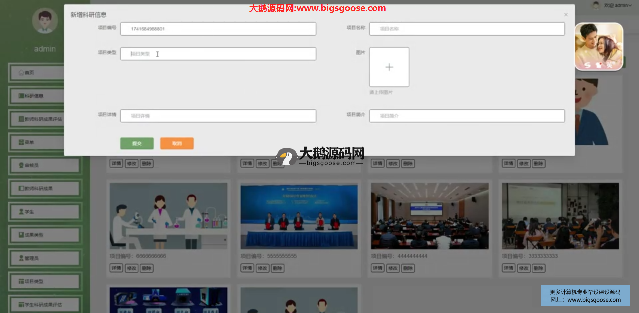Focus the 项目详情 text field
639x313 pixels.
[x=218, y=116]
